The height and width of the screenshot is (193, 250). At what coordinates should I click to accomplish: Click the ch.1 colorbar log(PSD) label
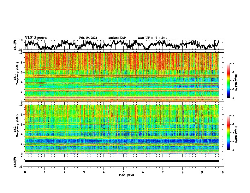pyautogui.click(x=236, y=82)
